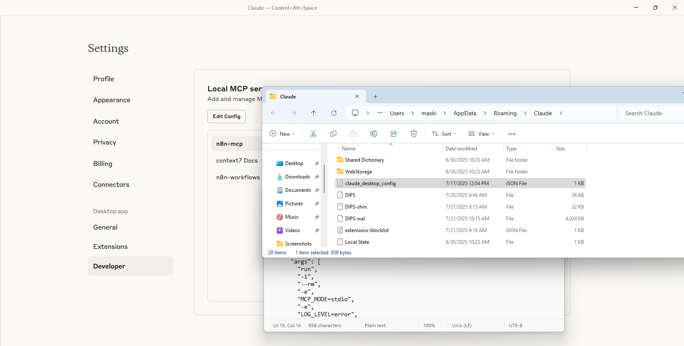Expand the chevron after Users in path
The image size is (684, 346).
click(x=413, y=113)
